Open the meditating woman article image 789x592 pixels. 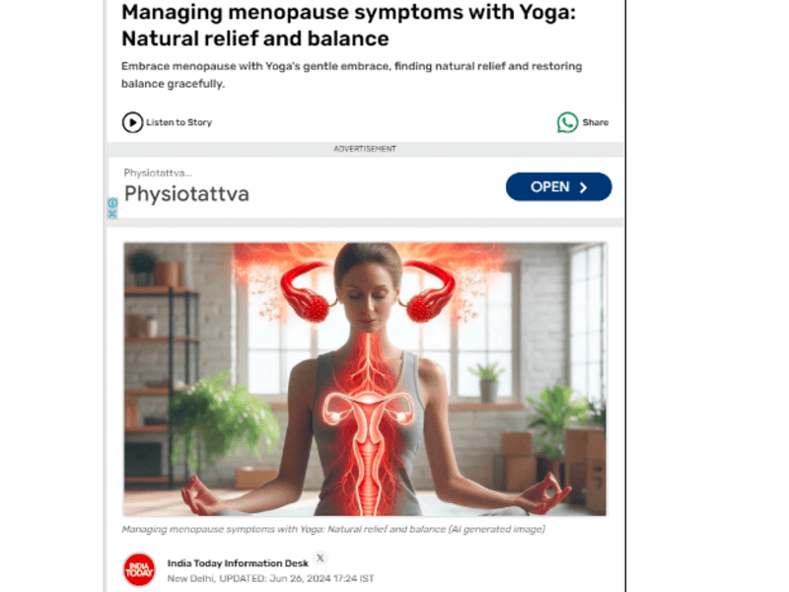coord(365,379)
